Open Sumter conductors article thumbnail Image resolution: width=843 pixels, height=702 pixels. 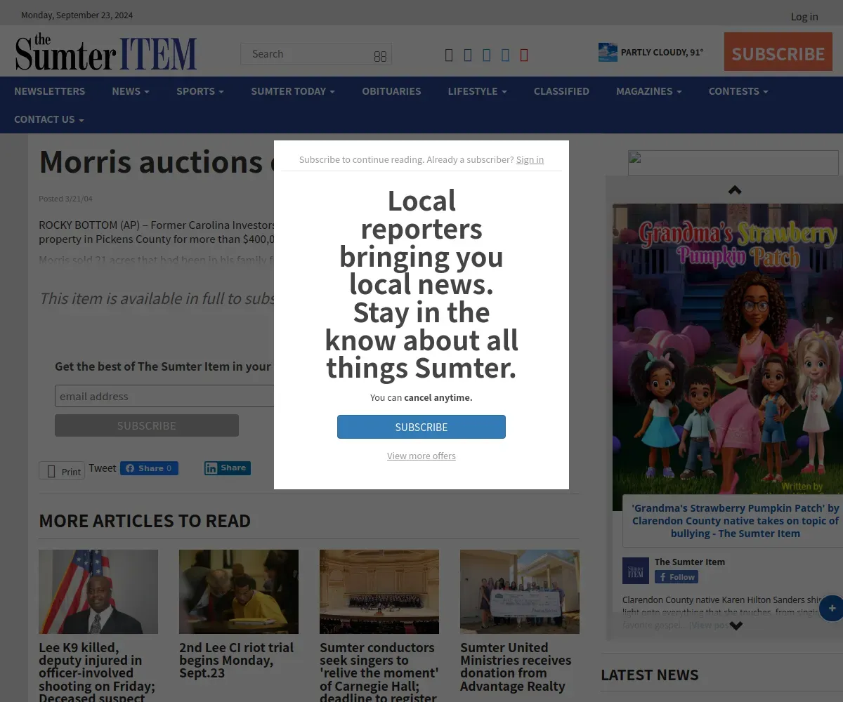[379, 592]
